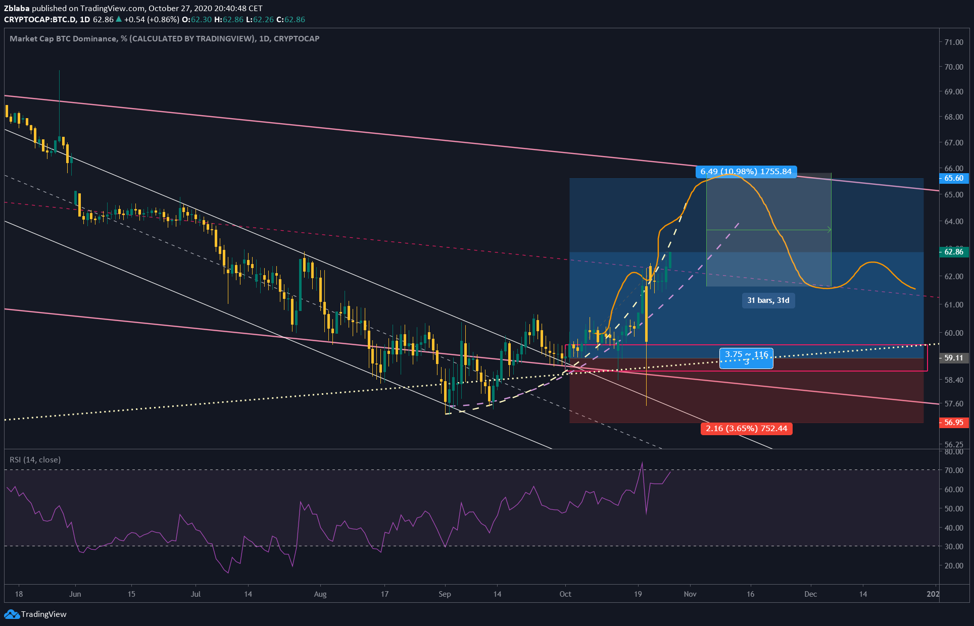Click the blue 65.60 price label
The image size is (974, 626).
click(954, 178)
